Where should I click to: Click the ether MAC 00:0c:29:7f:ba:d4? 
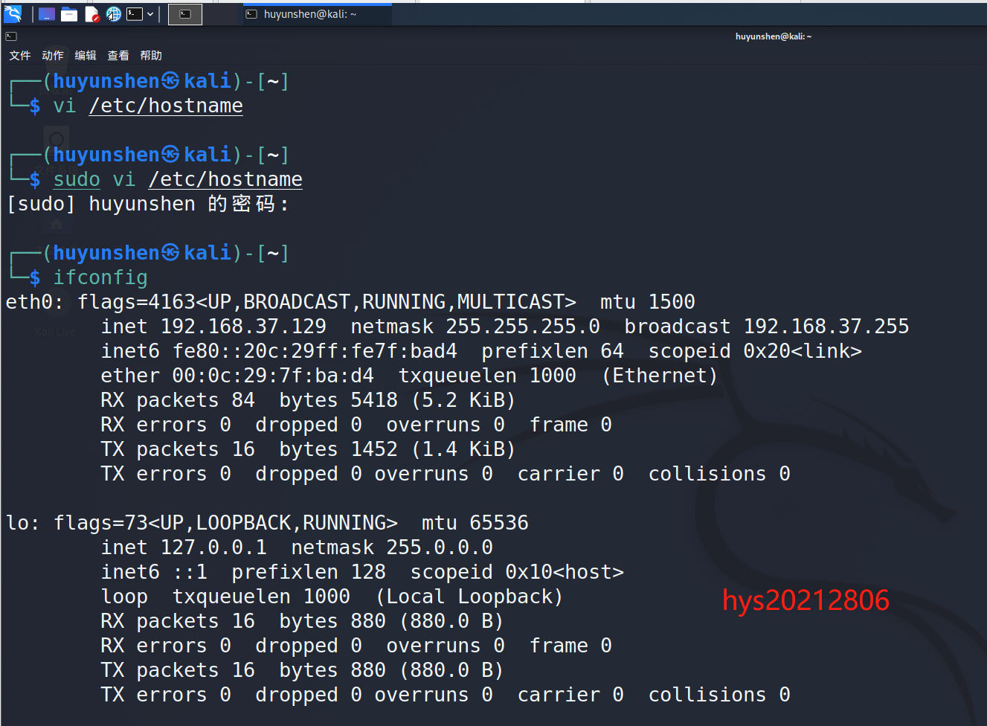coord(273,376)
